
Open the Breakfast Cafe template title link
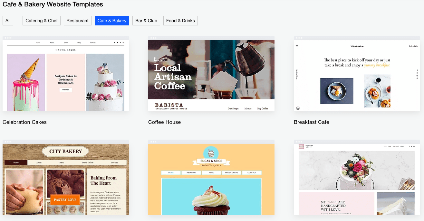click(x=312, y=122)
